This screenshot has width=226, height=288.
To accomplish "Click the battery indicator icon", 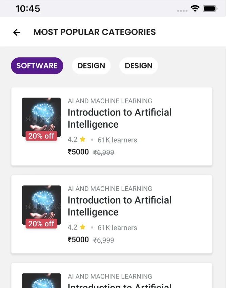I will point(210,8).
